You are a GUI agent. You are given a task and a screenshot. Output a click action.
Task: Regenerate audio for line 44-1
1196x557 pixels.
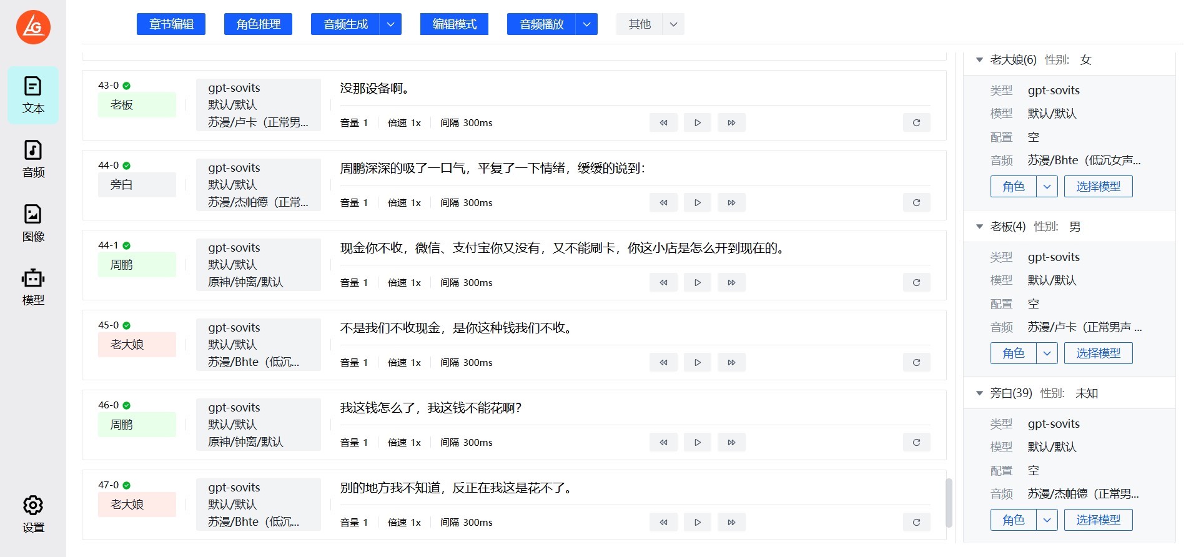click(x=916, y=283)
